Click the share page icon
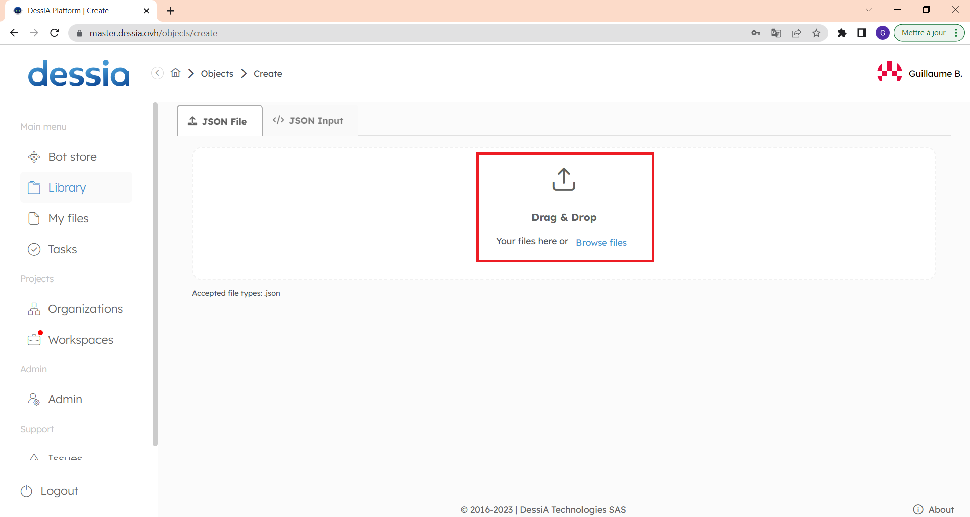Image resolution: width=970 pixels, height=517 pixels. (796, 33)
